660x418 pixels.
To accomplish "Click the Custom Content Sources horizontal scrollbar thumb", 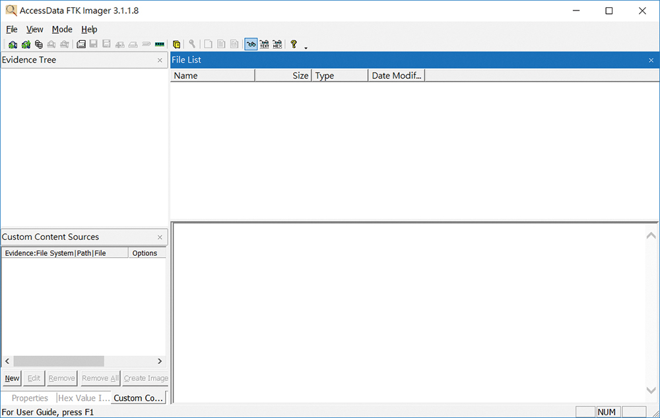I will 59,361.
